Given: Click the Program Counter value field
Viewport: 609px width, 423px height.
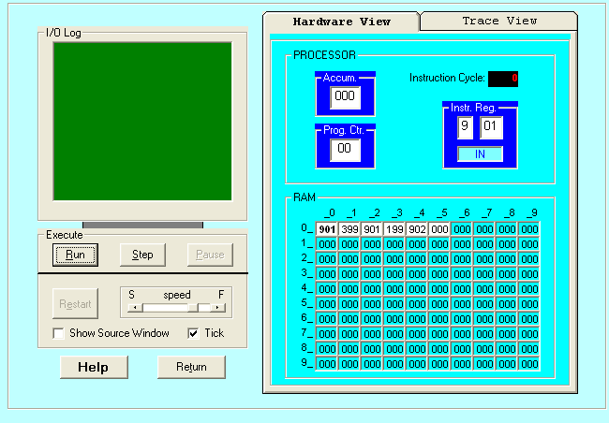Looking at the screenshot, I should click(x=345, y=148).
